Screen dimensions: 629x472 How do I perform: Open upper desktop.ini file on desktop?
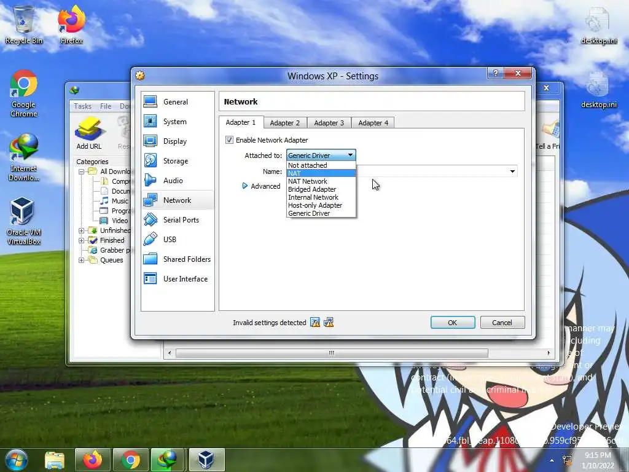tap(599, 25)
